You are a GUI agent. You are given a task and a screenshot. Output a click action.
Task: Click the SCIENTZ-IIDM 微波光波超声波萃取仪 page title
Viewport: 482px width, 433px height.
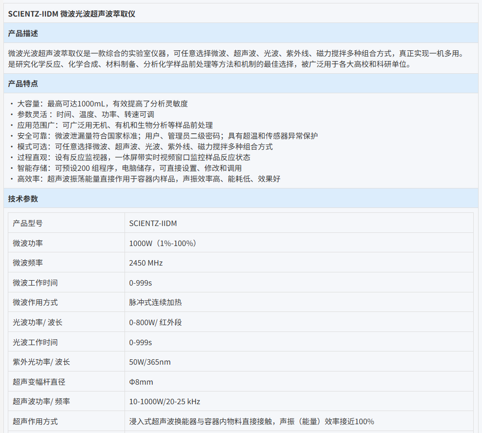coord(72,14)
